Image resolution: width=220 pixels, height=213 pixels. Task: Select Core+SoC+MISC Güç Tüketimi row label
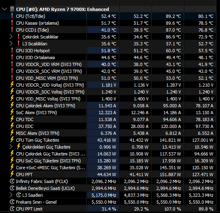pos(51,168)
